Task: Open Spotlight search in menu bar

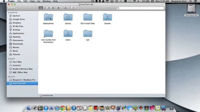Action: click(x=190, y=1)
